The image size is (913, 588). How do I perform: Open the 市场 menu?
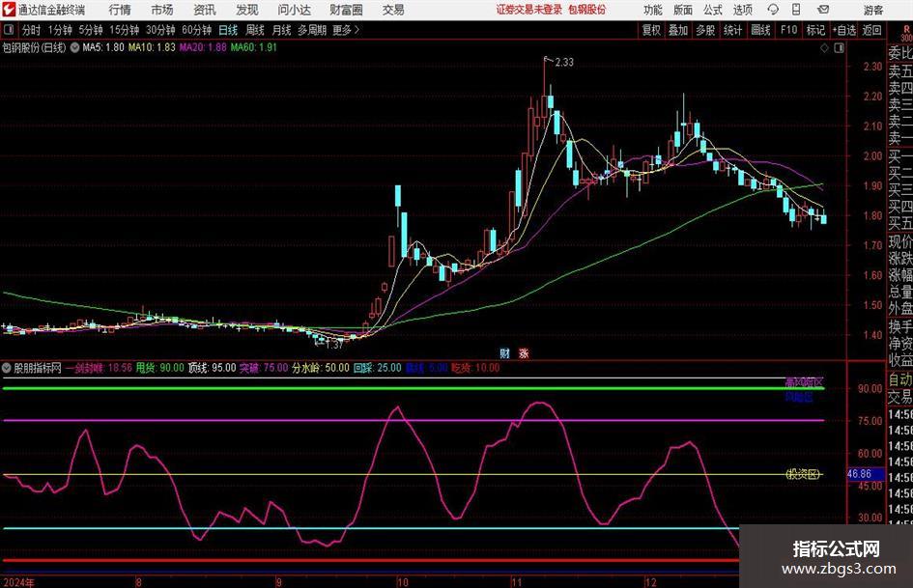click(162, 10)
